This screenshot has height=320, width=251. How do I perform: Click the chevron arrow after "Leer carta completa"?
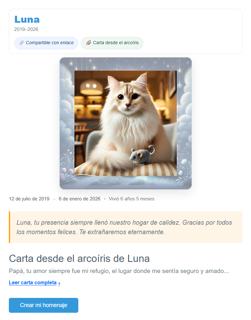[x=59, y=283]
